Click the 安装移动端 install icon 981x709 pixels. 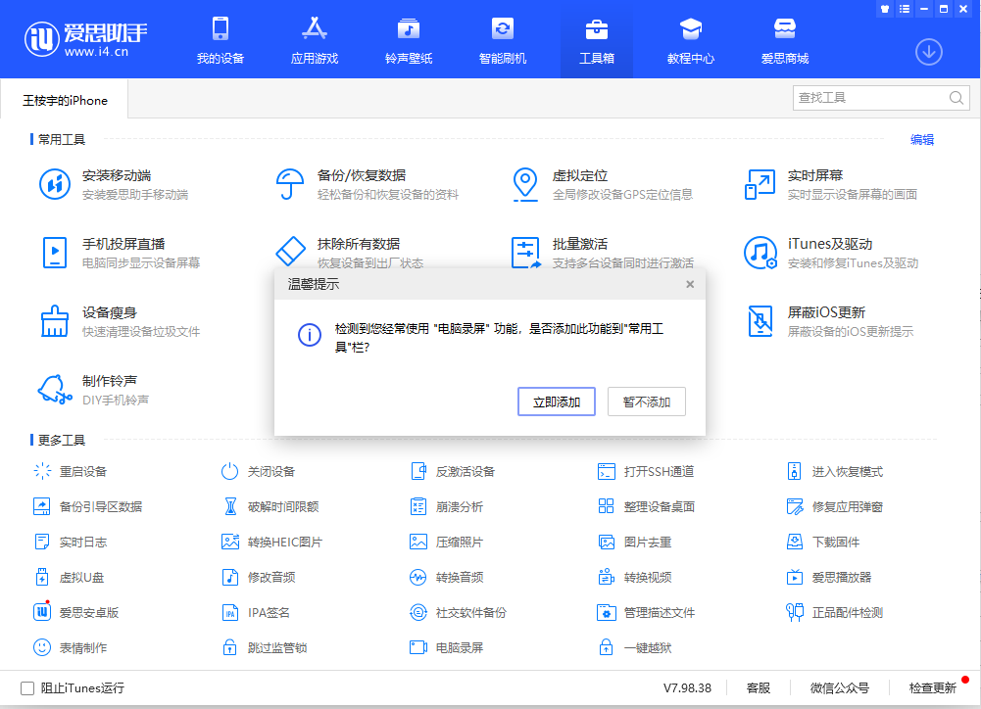pyautogui.click(x=55, y=184)
